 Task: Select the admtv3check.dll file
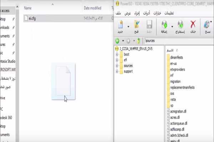(179, 135)
